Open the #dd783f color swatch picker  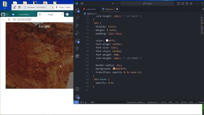pyautogui.click(x=114, y=69)
